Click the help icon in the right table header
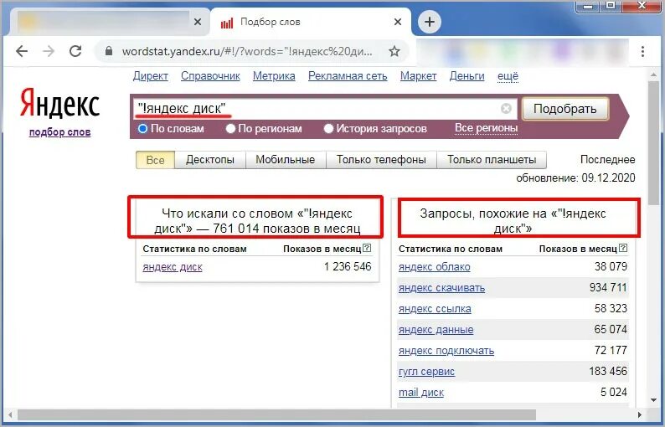Image resolution: width=665 pixels, height=427 pixels. click(623, 248)
